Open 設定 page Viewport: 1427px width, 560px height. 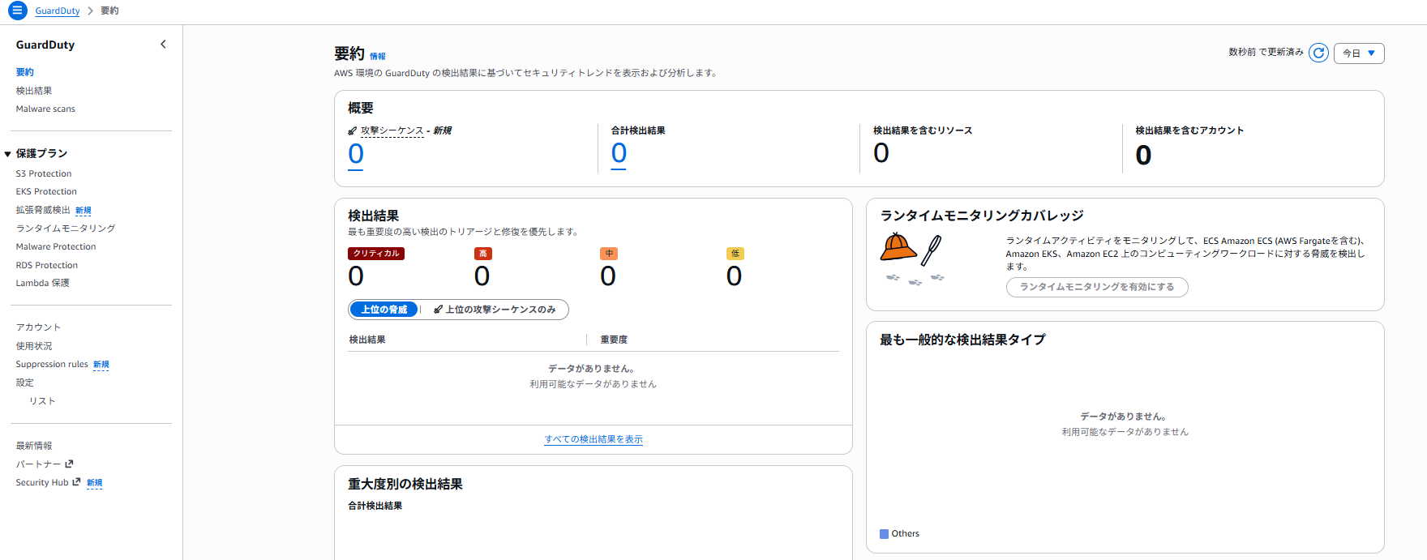25,383
